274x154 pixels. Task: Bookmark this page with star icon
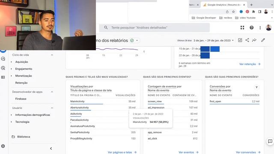(233, 12)
